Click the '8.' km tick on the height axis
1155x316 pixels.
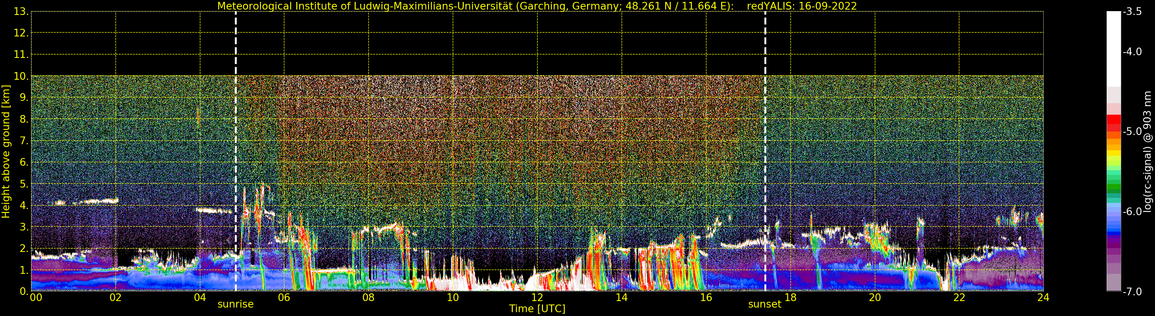click(24, 119)
